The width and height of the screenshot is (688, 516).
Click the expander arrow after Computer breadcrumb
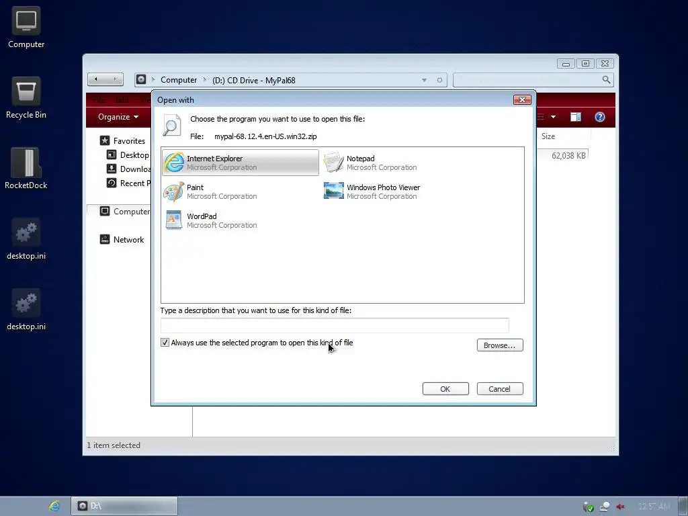pyautogui.click(x=204, y=80)
